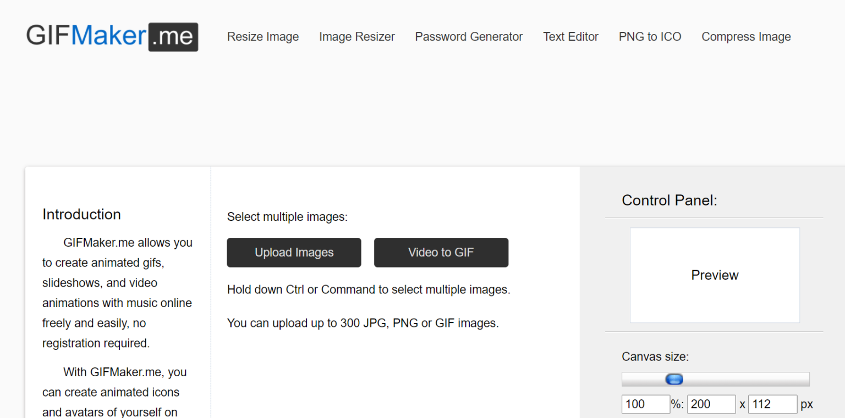This screenshot has width=845, height=418.
Task: Click the "Select multiple images:" label
Action: 288,216
